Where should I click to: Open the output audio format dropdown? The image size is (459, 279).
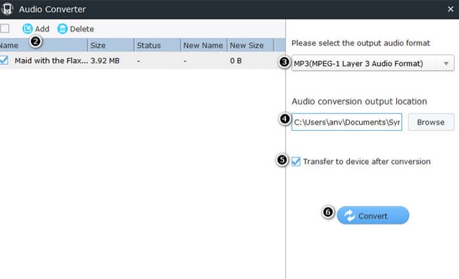pos(372,63)
